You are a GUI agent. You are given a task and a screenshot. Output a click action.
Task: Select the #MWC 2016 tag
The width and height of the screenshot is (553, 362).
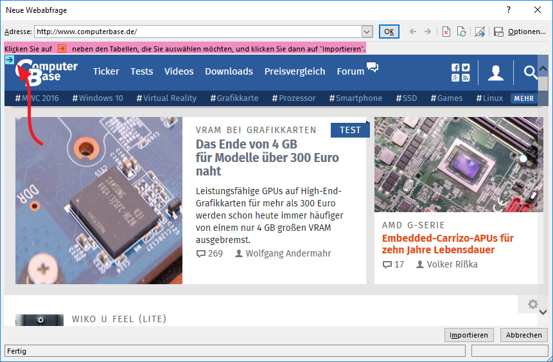37,98
